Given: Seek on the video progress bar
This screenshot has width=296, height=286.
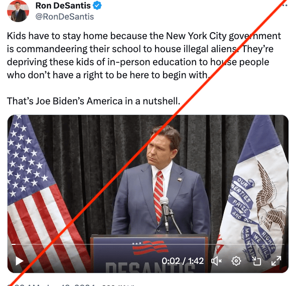Looking at the screenshot, I should tap(148, 244).
